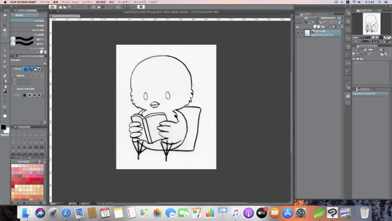Click the Navigator preview thumbnail
Viewport: 392px width, 221px height.
point(371,24)
